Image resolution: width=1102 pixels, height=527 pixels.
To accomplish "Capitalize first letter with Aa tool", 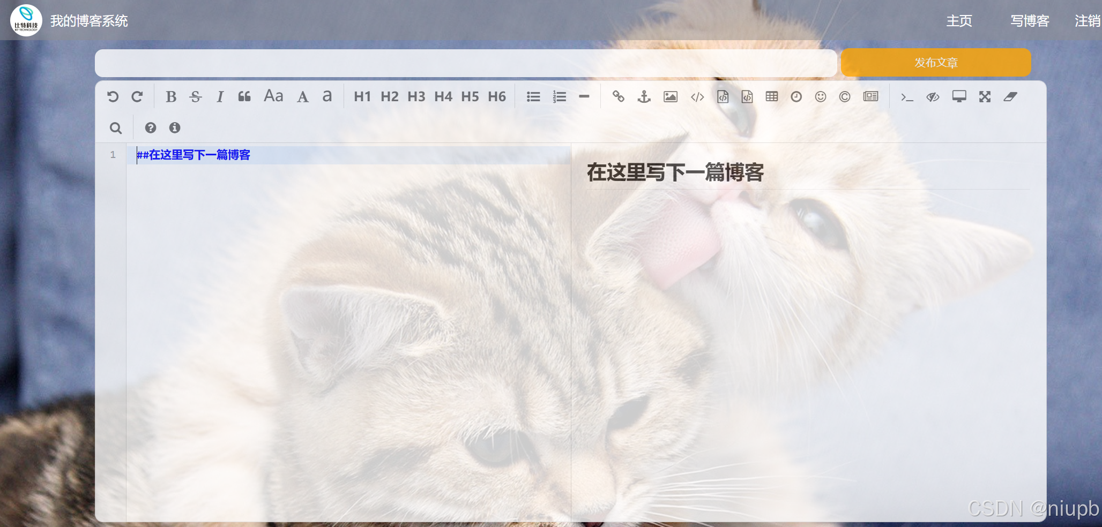I will 273,96.
